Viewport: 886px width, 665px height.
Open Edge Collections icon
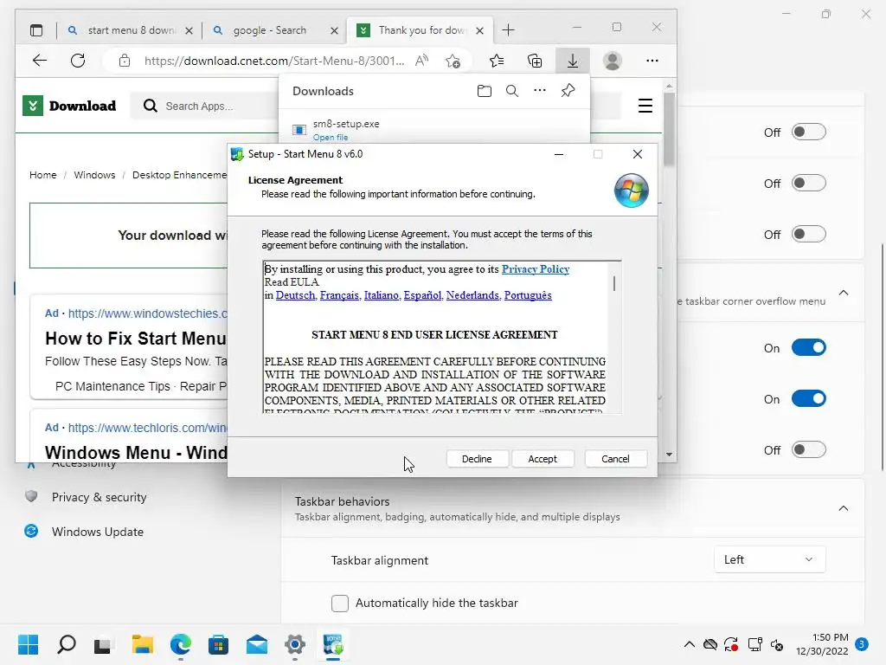(x=535, y=61)
